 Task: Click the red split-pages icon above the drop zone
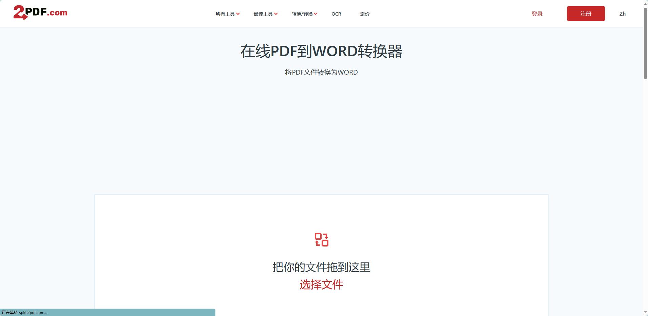(321, 239)
